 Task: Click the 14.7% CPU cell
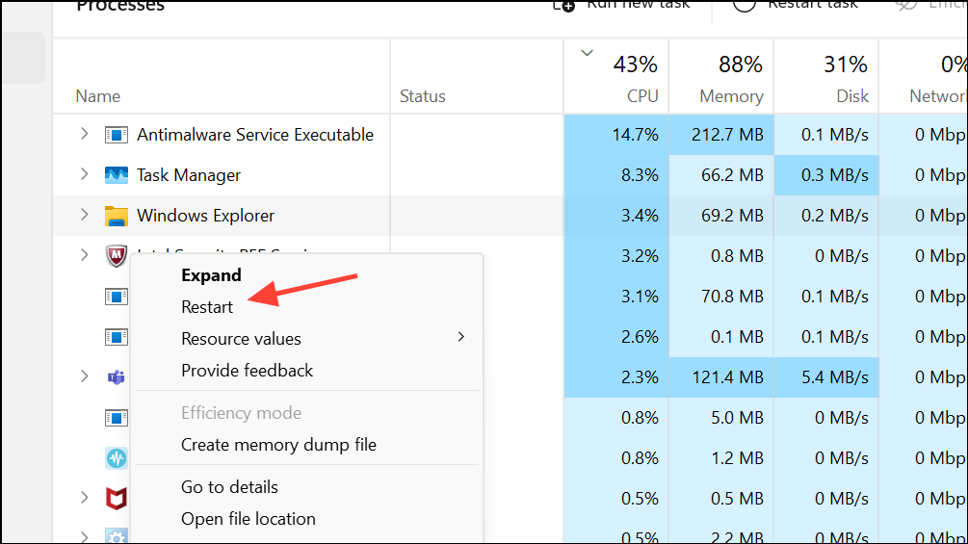[x=616, y=135]
